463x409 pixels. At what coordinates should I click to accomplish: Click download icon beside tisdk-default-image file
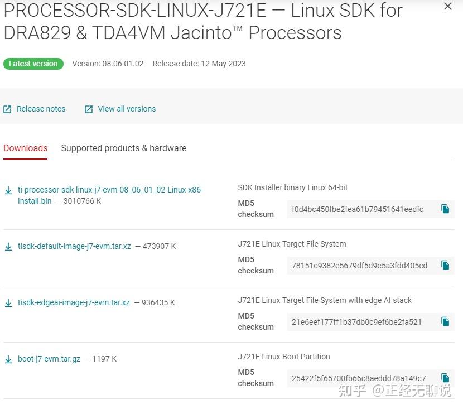[x=8, y=247]
